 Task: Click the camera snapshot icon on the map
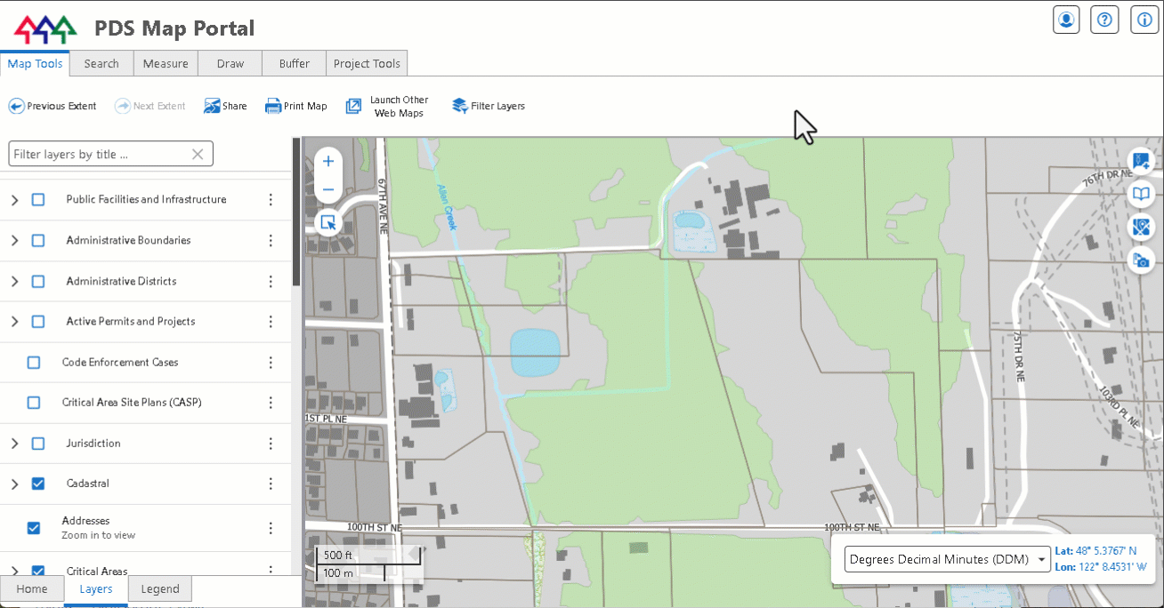(x=1140, y=260)
